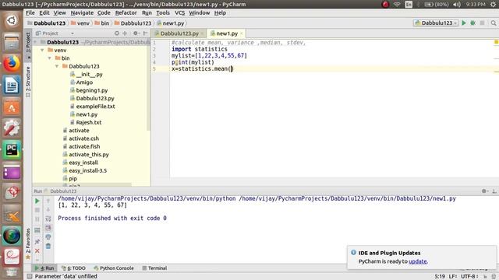Click the 5:19 cursor position in status bar
Image resolution: width=499 pixels, height=280 pixels.
coord(440,276)
